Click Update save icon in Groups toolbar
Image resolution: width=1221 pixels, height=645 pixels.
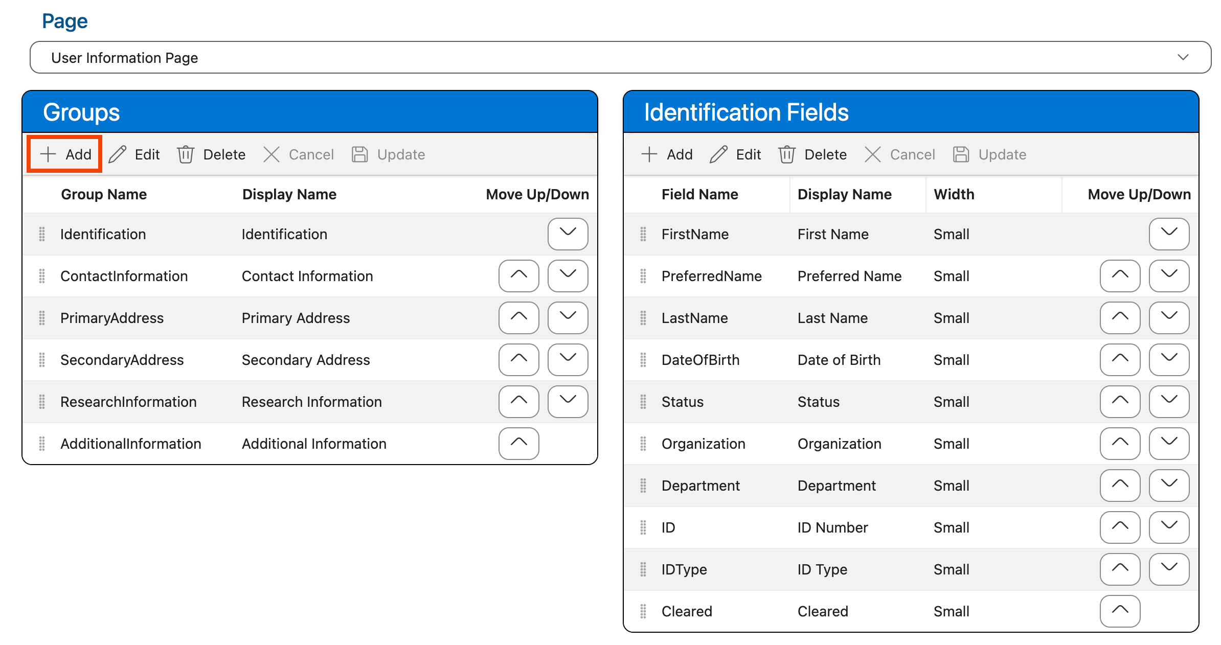click(x=360, y=154)
